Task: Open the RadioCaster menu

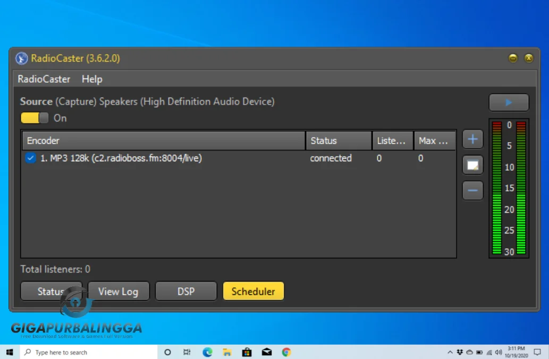Action: coord(44,79)
